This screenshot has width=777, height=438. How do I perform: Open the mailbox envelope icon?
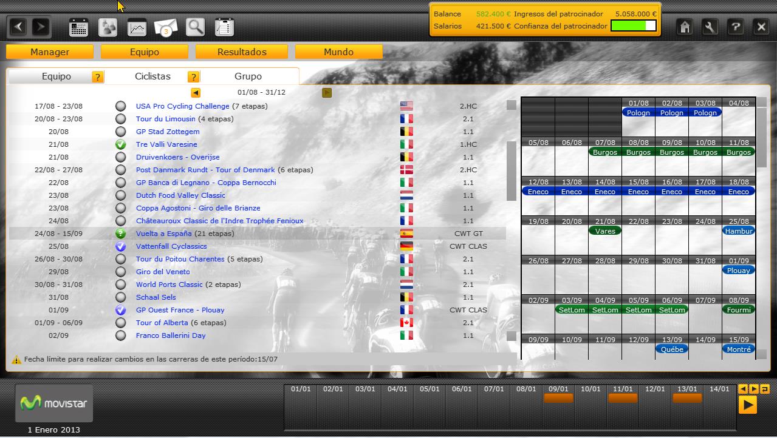pos(166,27)
